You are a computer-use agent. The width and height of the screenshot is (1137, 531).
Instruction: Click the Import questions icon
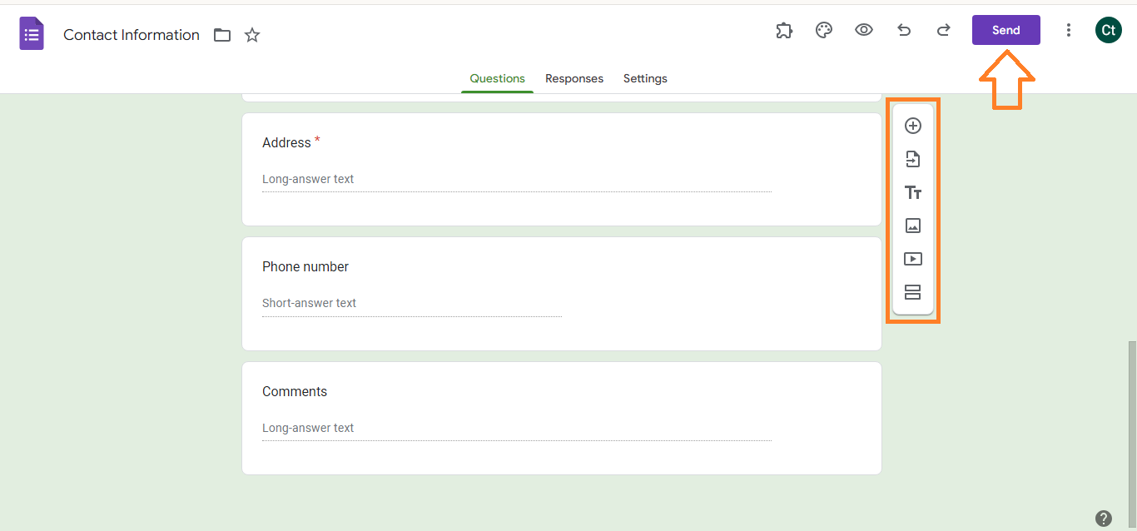point(913,159)
